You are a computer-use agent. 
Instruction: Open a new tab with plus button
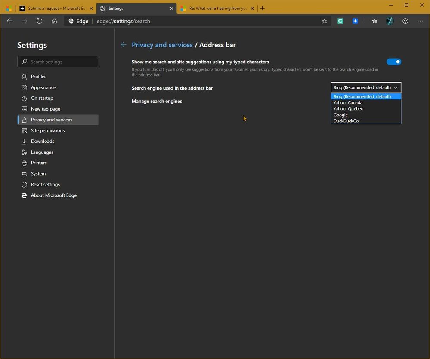point(262,8)
